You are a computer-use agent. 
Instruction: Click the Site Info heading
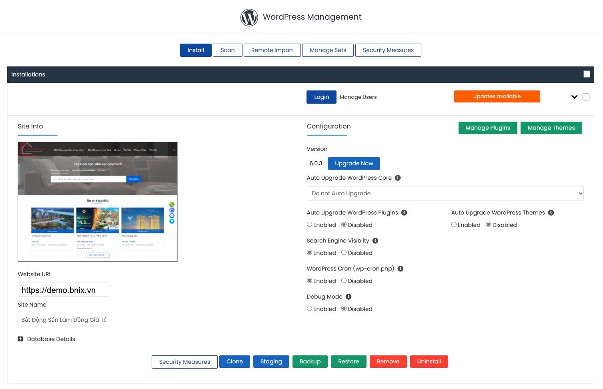click(30, 126)
